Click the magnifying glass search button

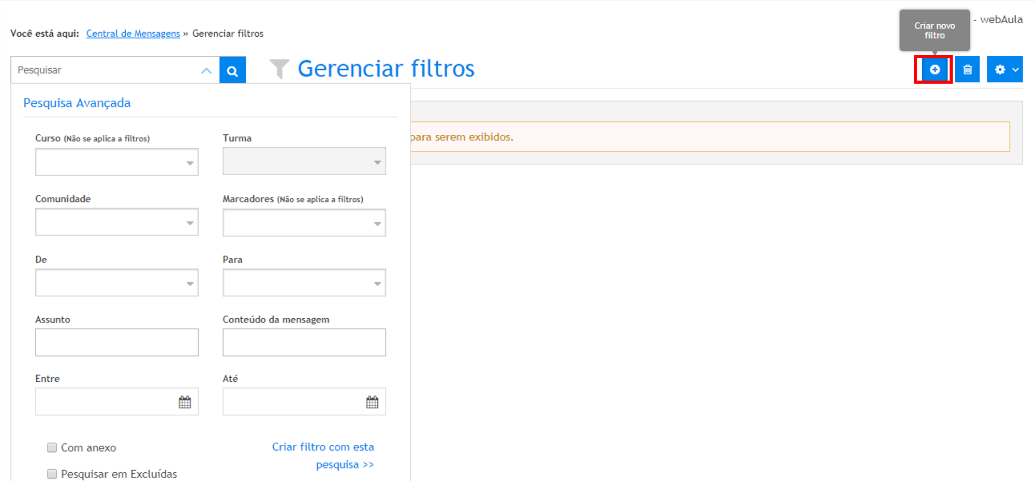pyautogui.click(x=232, y=70)
